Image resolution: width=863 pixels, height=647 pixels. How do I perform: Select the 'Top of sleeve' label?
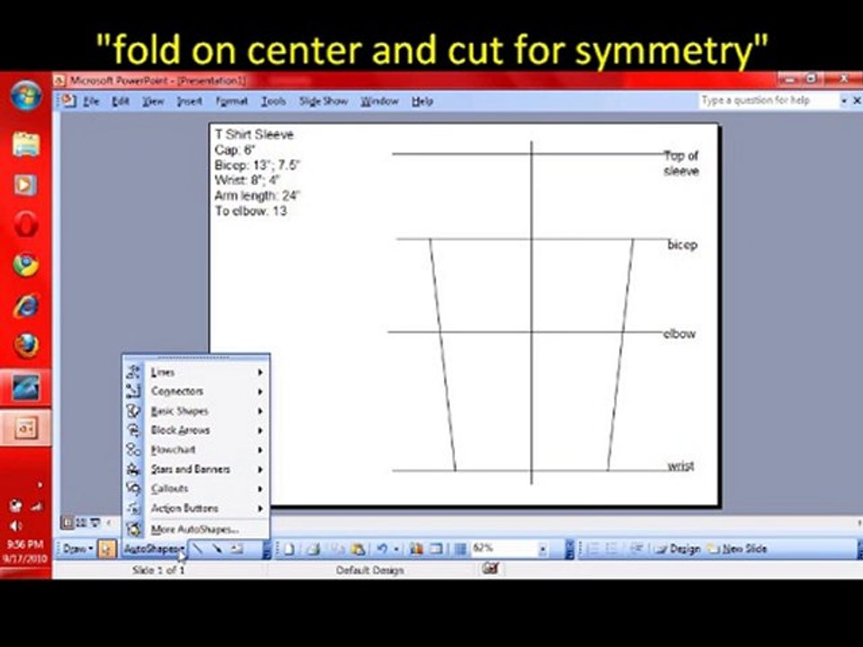[x=681, y=164]
